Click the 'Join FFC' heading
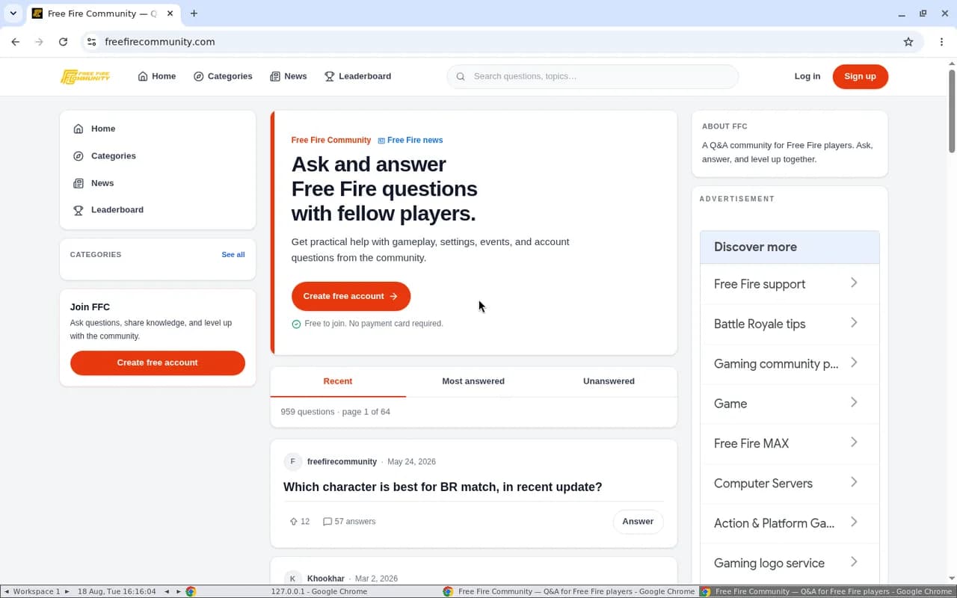This screenshot has height=598, width=957. (90, 307)
